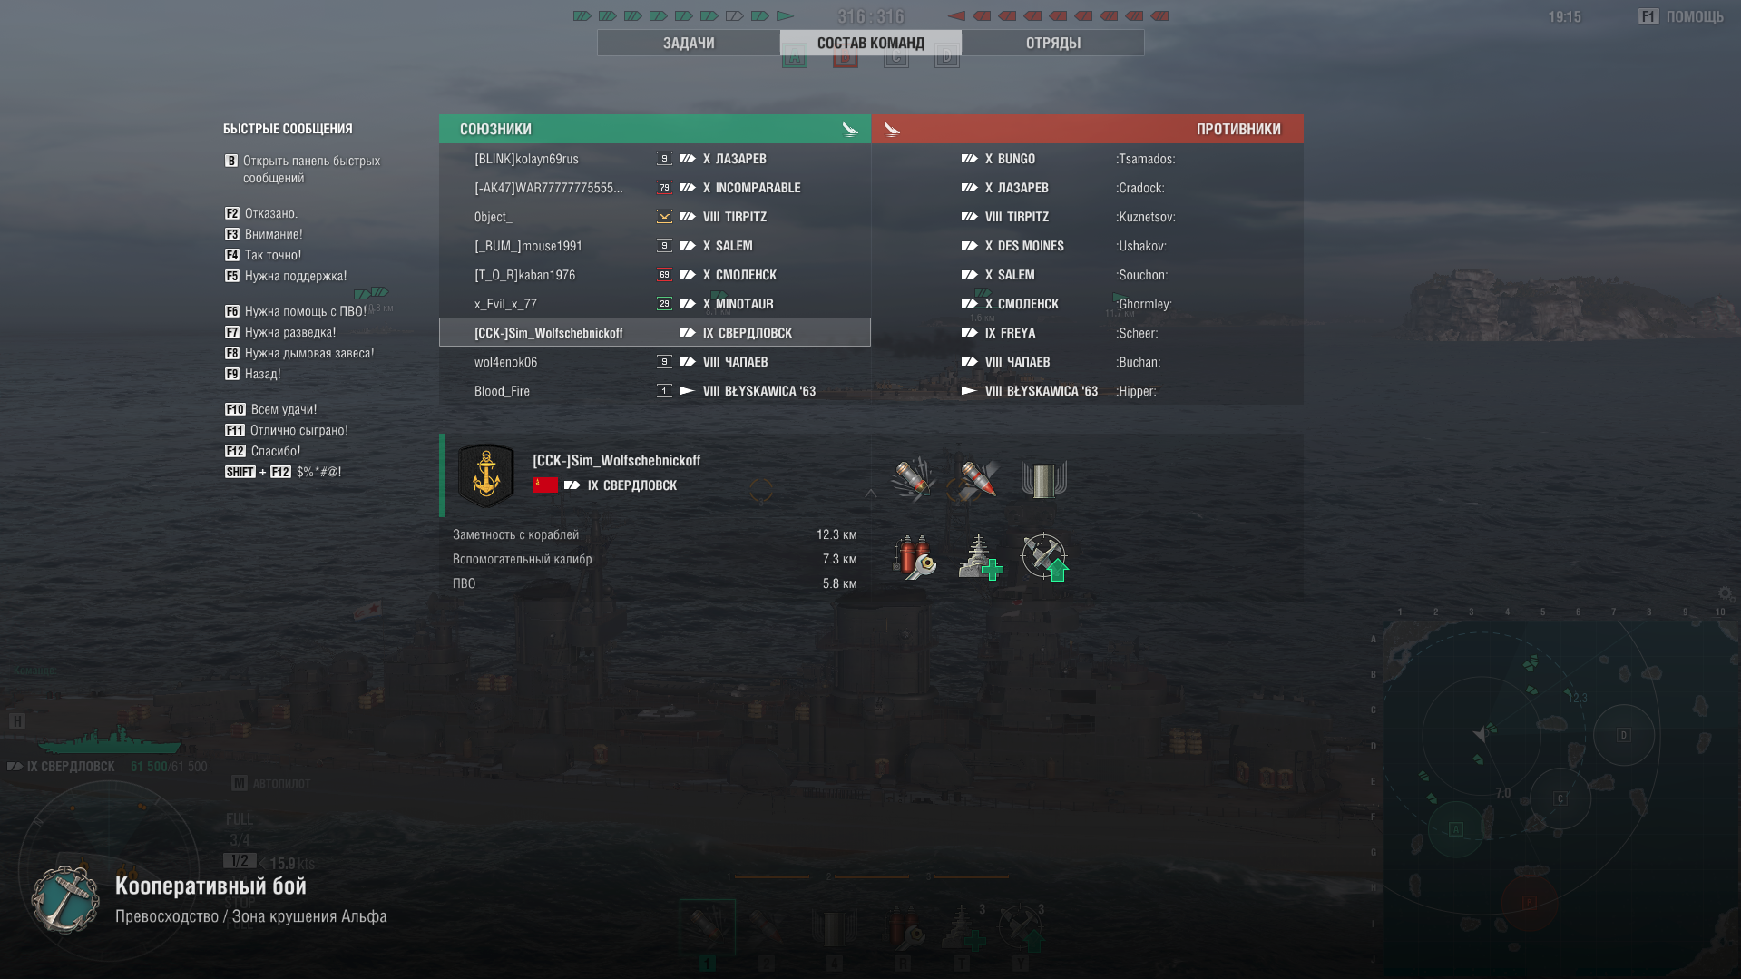The width and height of the screenshot is (1741, 979).
Task: Select player Blood_Fire in allies list
Action: point(655,391)
